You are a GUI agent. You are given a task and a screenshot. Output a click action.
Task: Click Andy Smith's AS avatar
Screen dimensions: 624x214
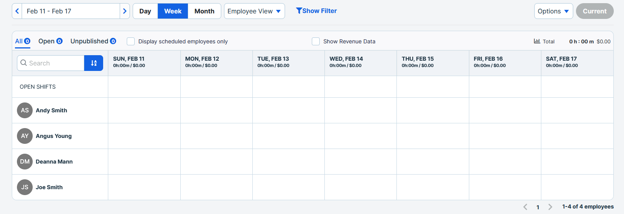pos(25,110)
